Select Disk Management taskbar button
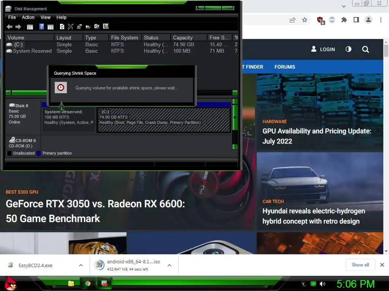389x291 pixels. tap(104, 283)
